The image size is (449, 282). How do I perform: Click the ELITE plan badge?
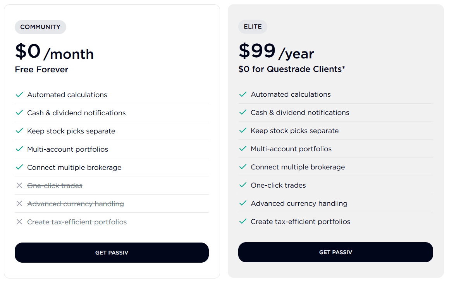click(253, 27)
